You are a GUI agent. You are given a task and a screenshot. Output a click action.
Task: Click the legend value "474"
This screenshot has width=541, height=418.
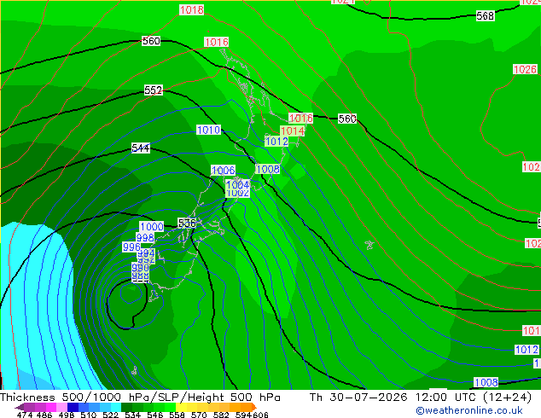point(25,415)
